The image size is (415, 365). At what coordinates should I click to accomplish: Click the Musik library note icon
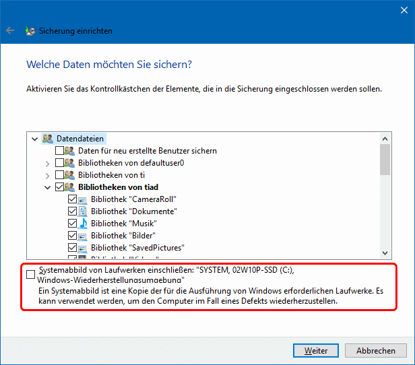[83, 224]
